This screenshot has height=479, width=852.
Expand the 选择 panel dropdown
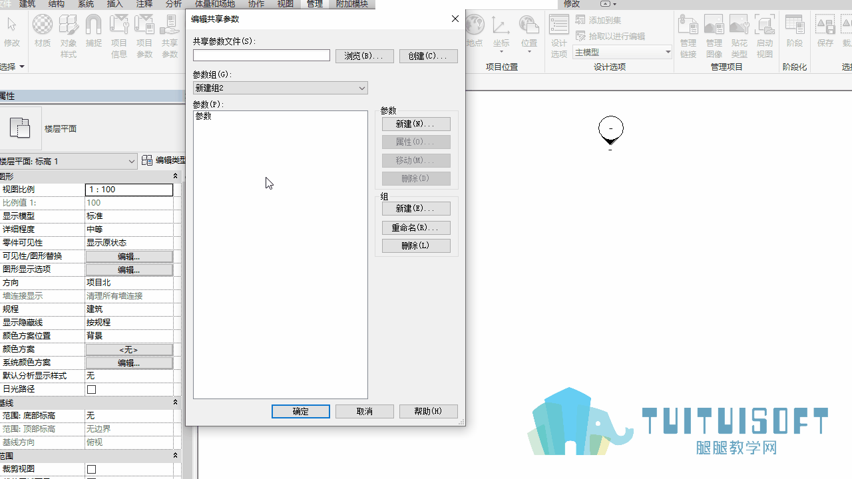13,67
